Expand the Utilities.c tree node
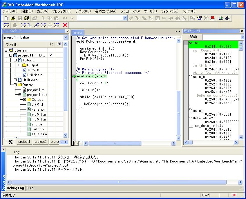This screenshot has width=246, height=199. [15, 80]
